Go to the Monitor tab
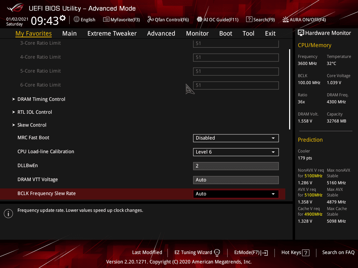 pos(197,33)
